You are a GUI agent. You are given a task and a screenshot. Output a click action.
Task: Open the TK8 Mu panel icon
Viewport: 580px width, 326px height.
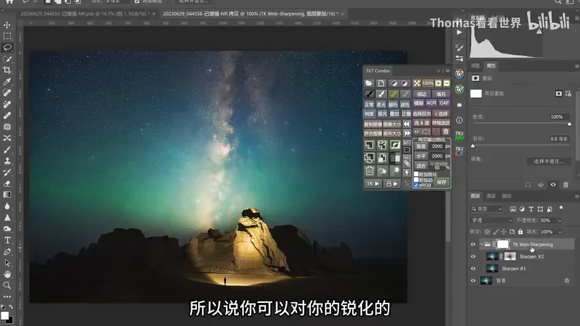click(x=459, y=136)
